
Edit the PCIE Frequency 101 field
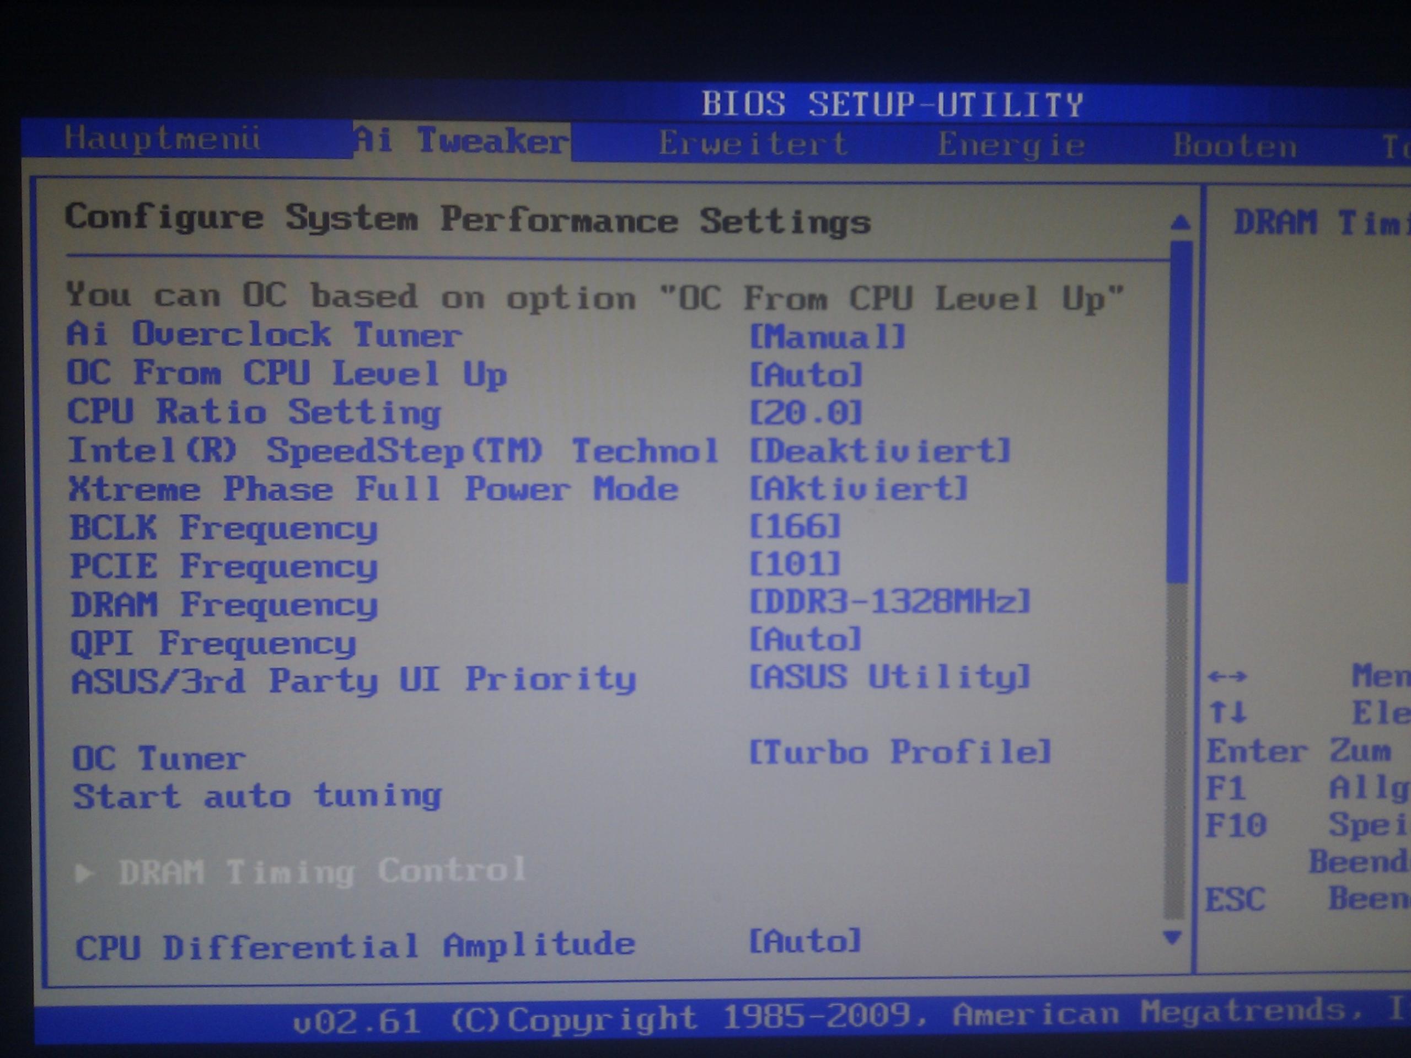tap(795, 565)
